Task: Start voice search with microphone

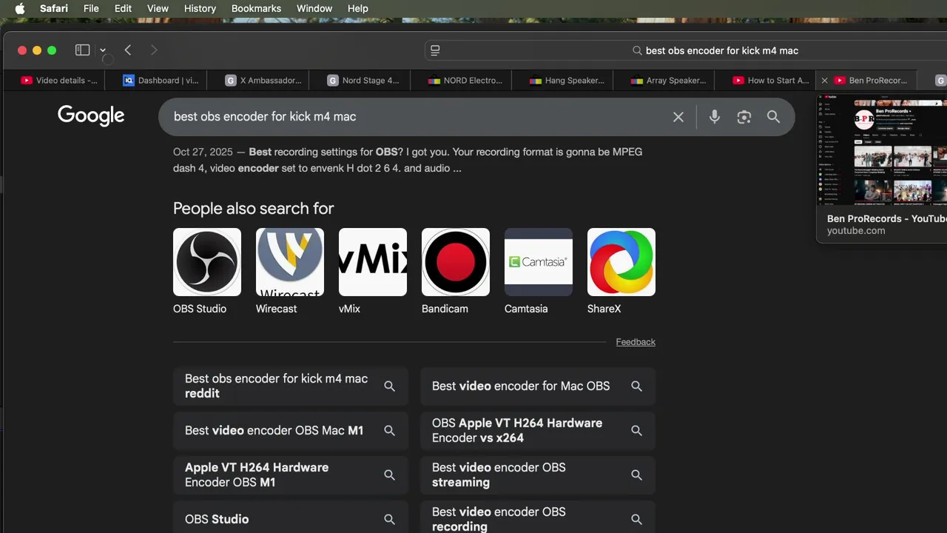Action: pos(714,117)
